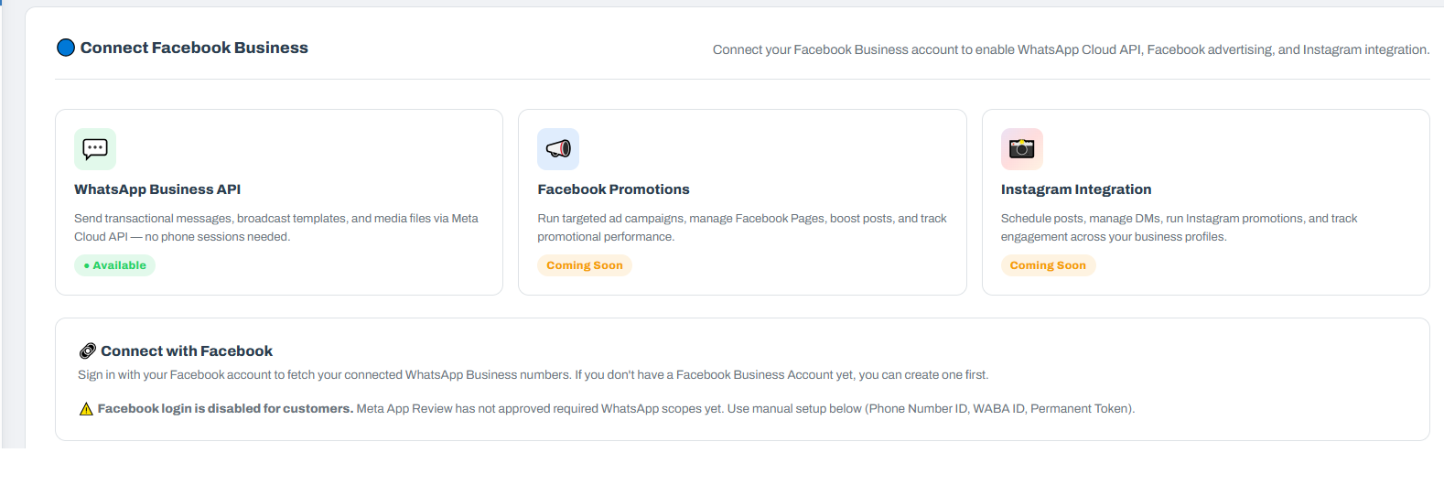Screen dimensions: 1444x485
Task: Click the yellow warning triangle icon
Action: (86, 409)
